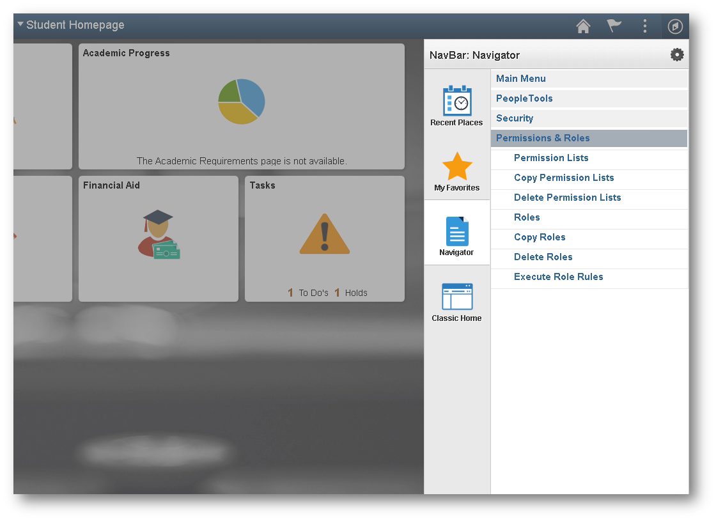Select the Recent Places icon
Image resolution: width=716 pixels, height=521 pixels.
tap(456, 102)
